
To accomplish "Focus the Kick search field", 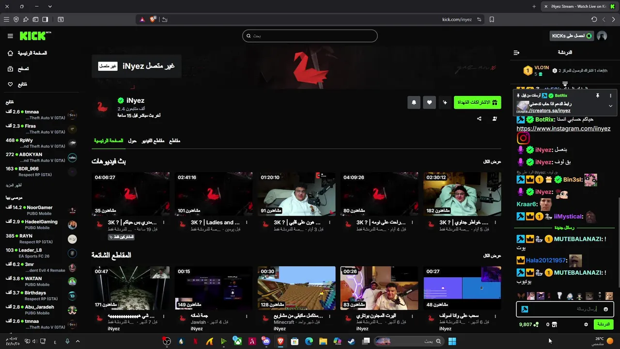I will pyautogui.click(x=310, y=36).
